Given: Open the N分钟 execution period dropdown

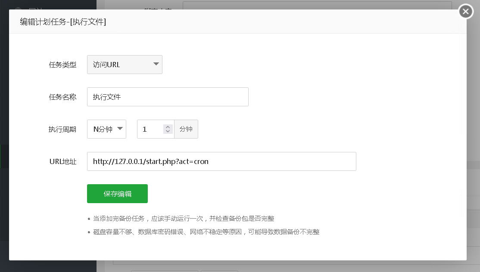Looking at the screenshot, I should (106, 129).
